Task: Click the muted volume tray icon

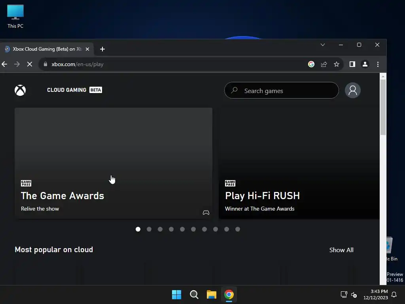Action: coord(354,294)
